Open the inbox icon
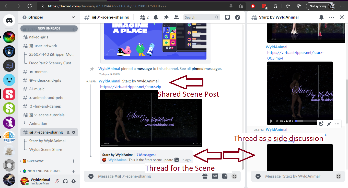The image size is (348, 188). [227, 17]
